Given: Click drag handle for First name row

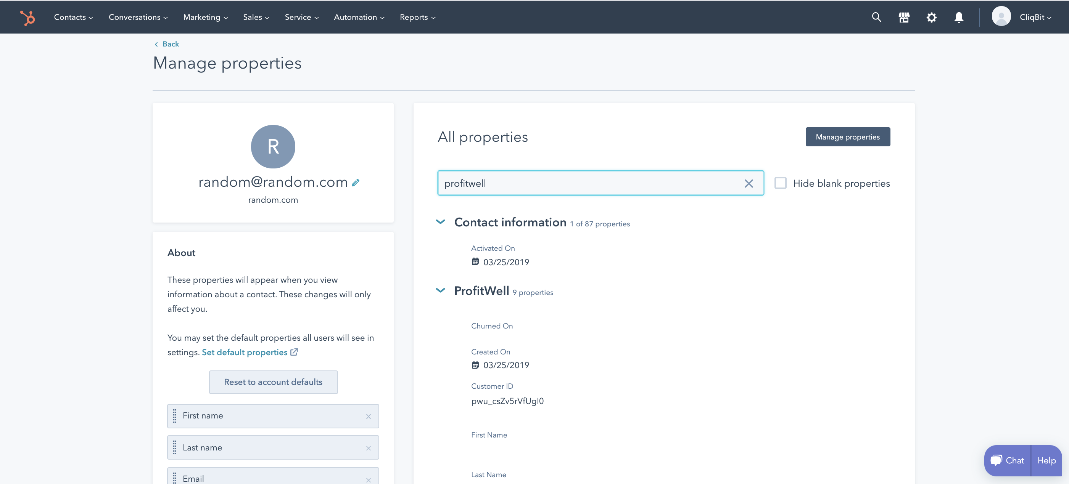Looking at the screenshot, I should [x=175, y=416].
